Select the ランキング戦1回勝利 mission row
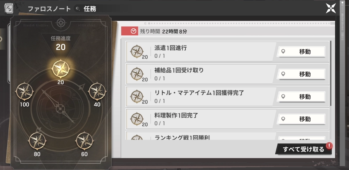This screenshot has height=170, width=349. tap(209, 136)
